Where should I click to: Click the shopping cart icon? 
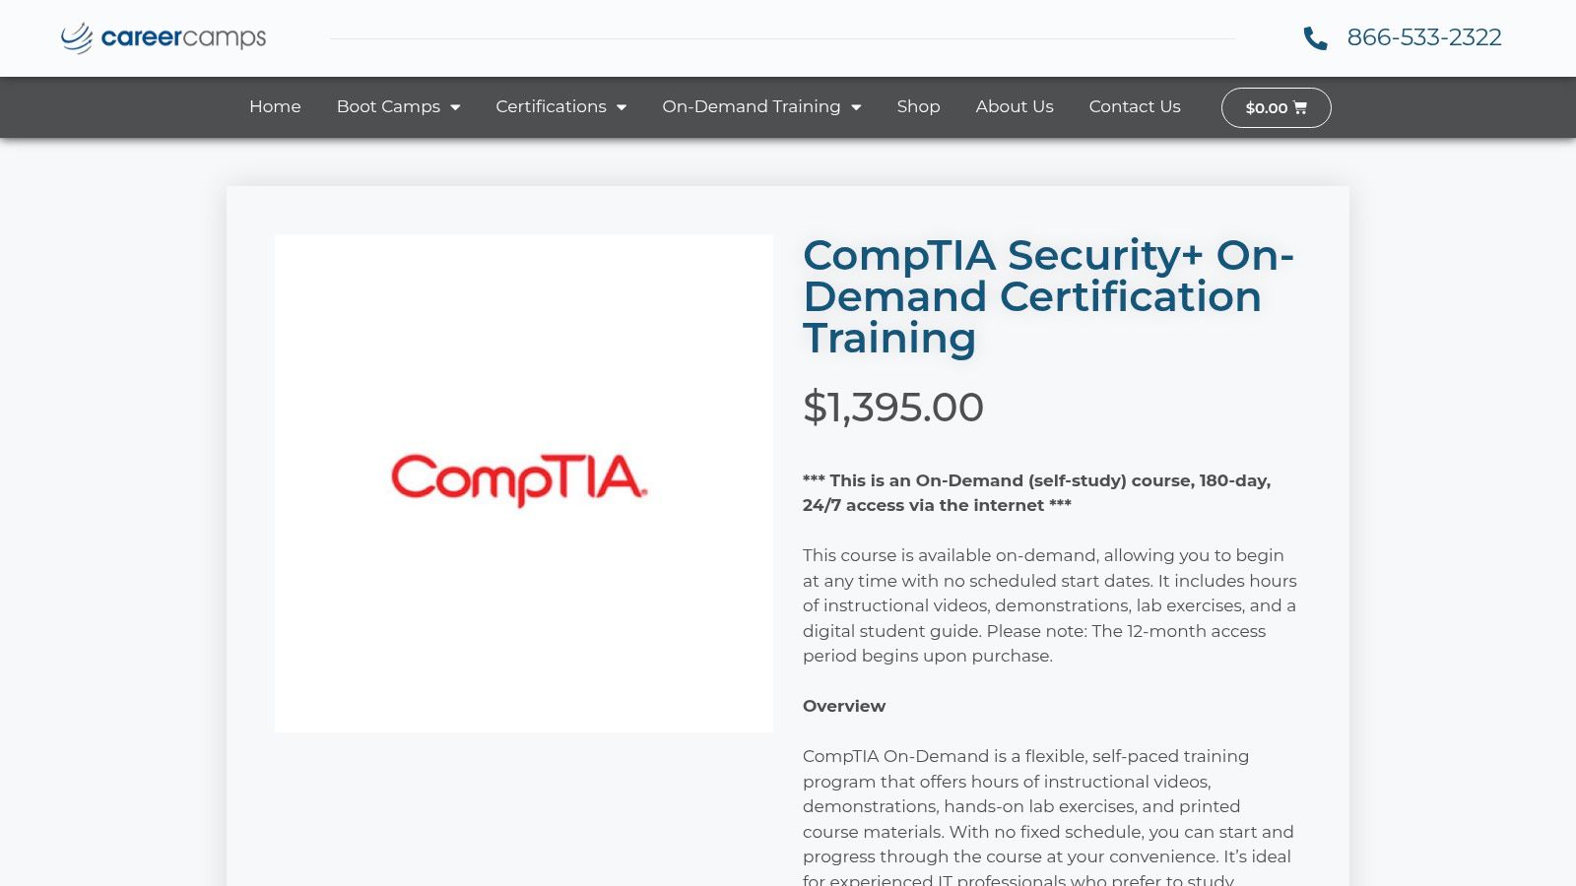[1300, 107]
